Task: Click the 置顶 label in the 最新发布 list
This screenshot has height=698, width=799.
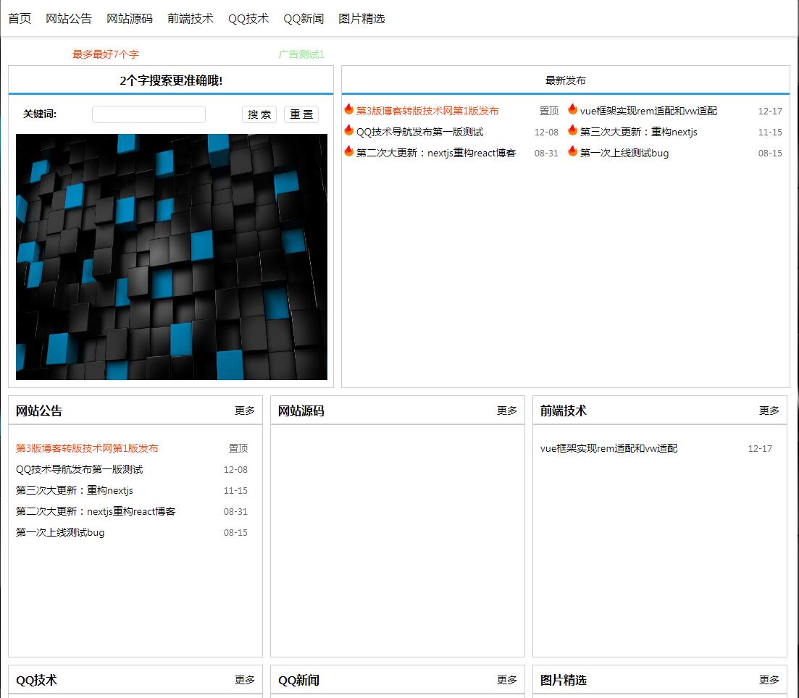Action: [549, 111]
